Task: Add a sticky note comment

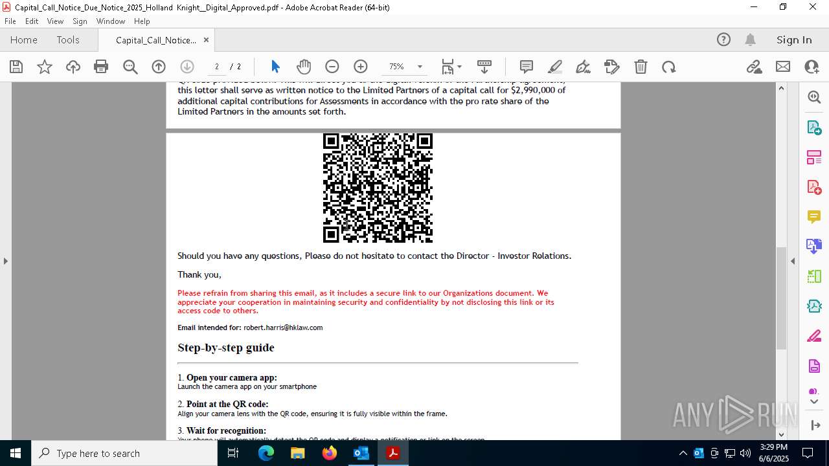Action: (527, 67)
